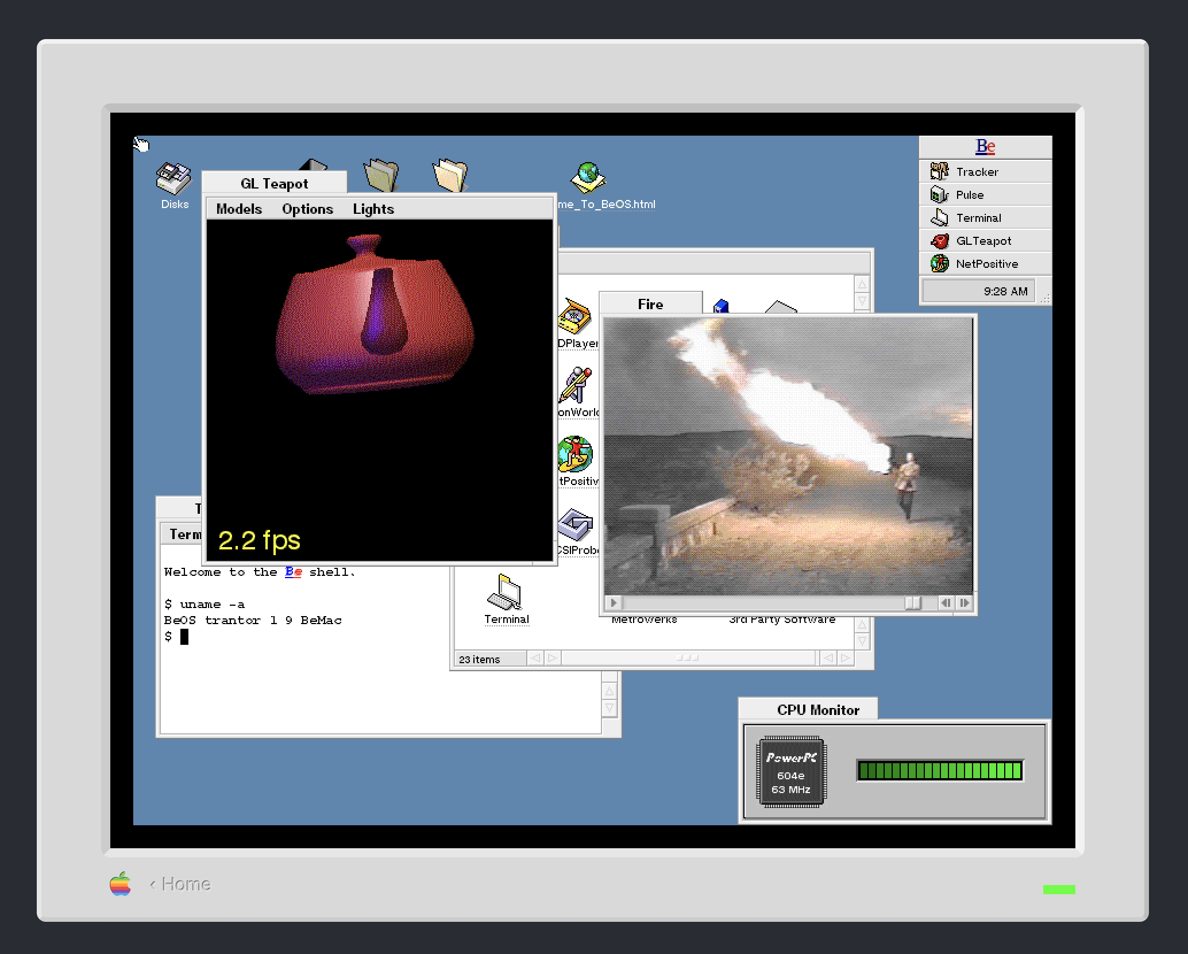Open the Be logo menu in the Deskbar
The image size is (1188, 954).
point(985,147)
